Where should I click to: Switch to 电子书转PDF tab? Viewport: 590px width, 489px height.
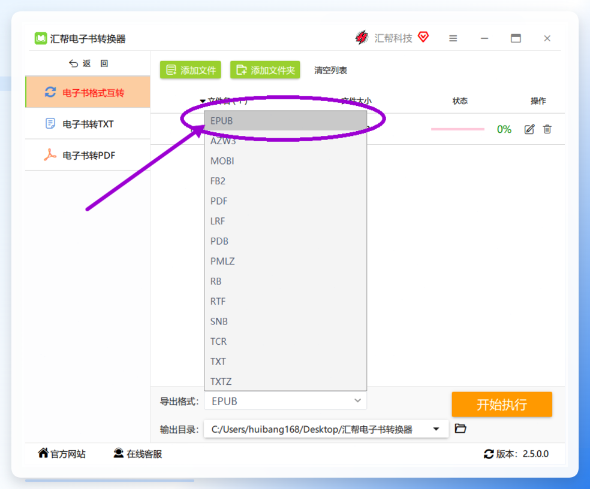pyautogui.click(x=88, y=155)
